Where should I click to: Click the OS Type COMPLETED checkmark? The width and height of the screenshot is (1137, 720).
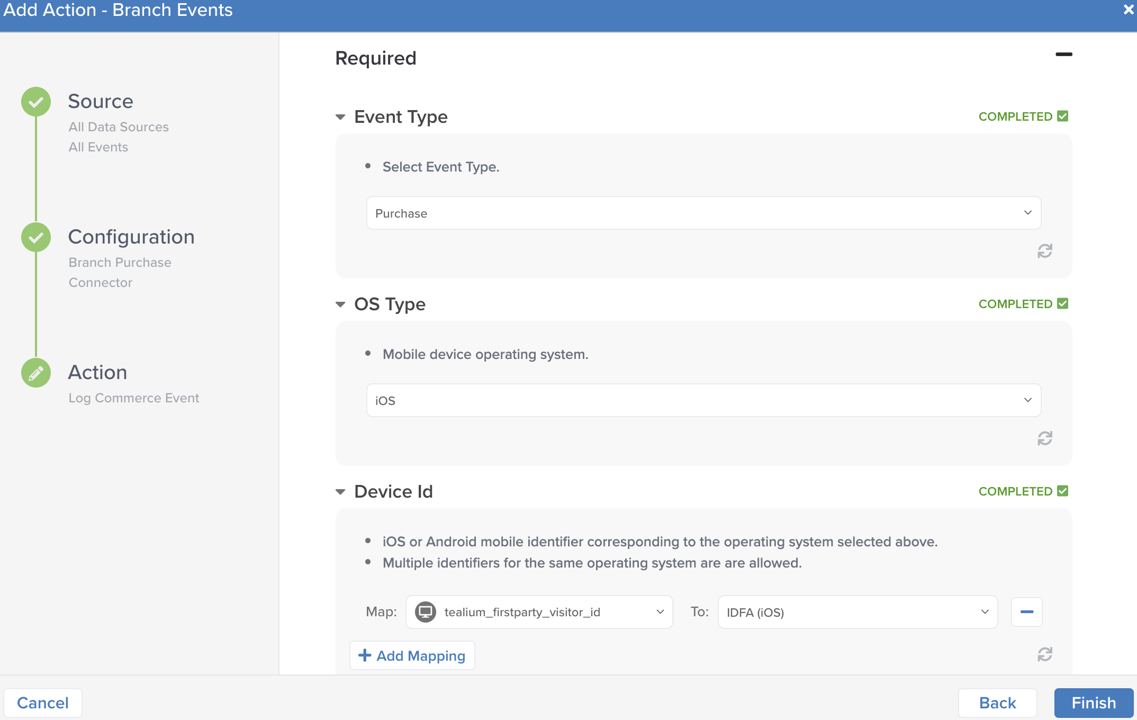(x=1062, y=303)
